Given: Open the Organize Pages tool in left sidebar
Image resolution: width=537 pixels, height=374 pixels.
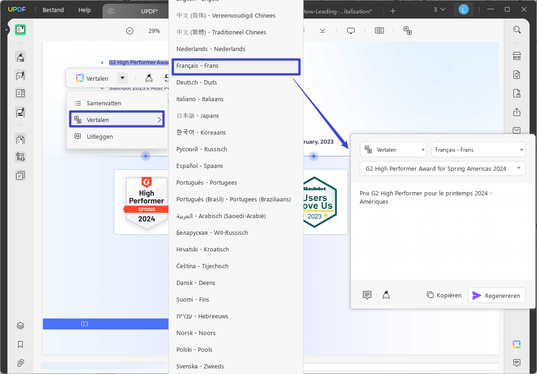Looking at the screenshot, I should tap(20, 140).
